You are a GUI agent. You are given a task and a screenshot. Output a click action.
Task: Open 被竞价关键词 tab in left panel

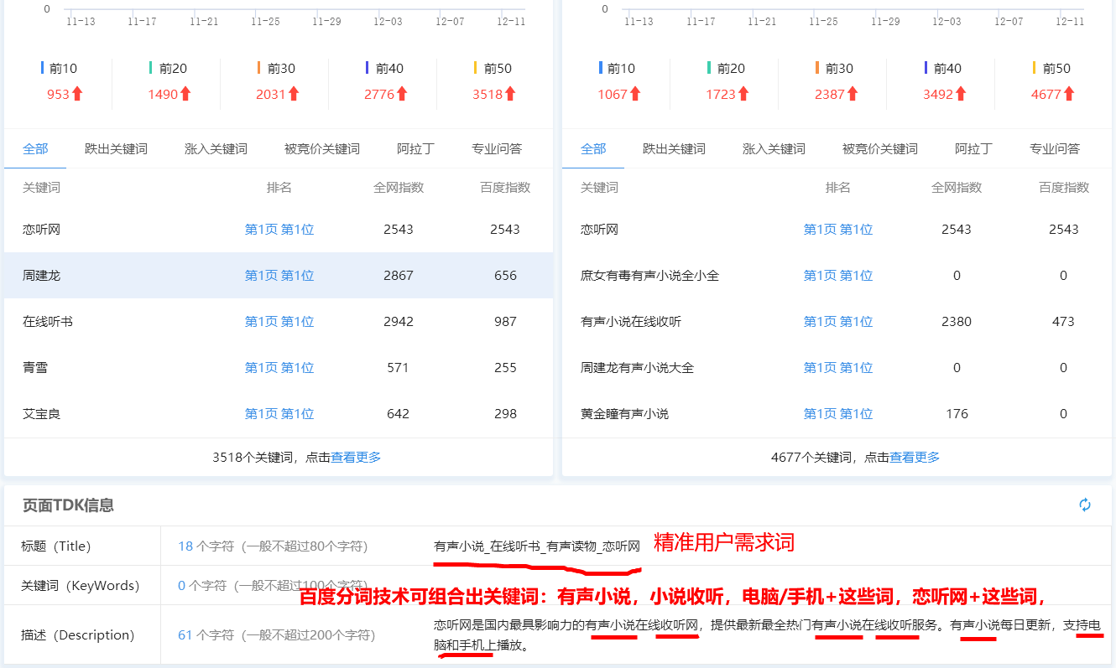(321, 149)
